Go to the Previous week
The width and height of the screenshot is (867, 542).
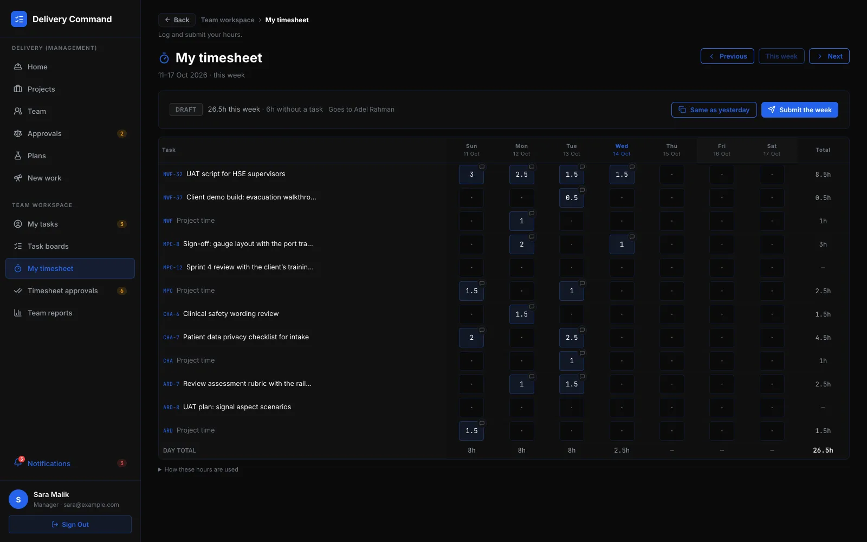(727, 56)
